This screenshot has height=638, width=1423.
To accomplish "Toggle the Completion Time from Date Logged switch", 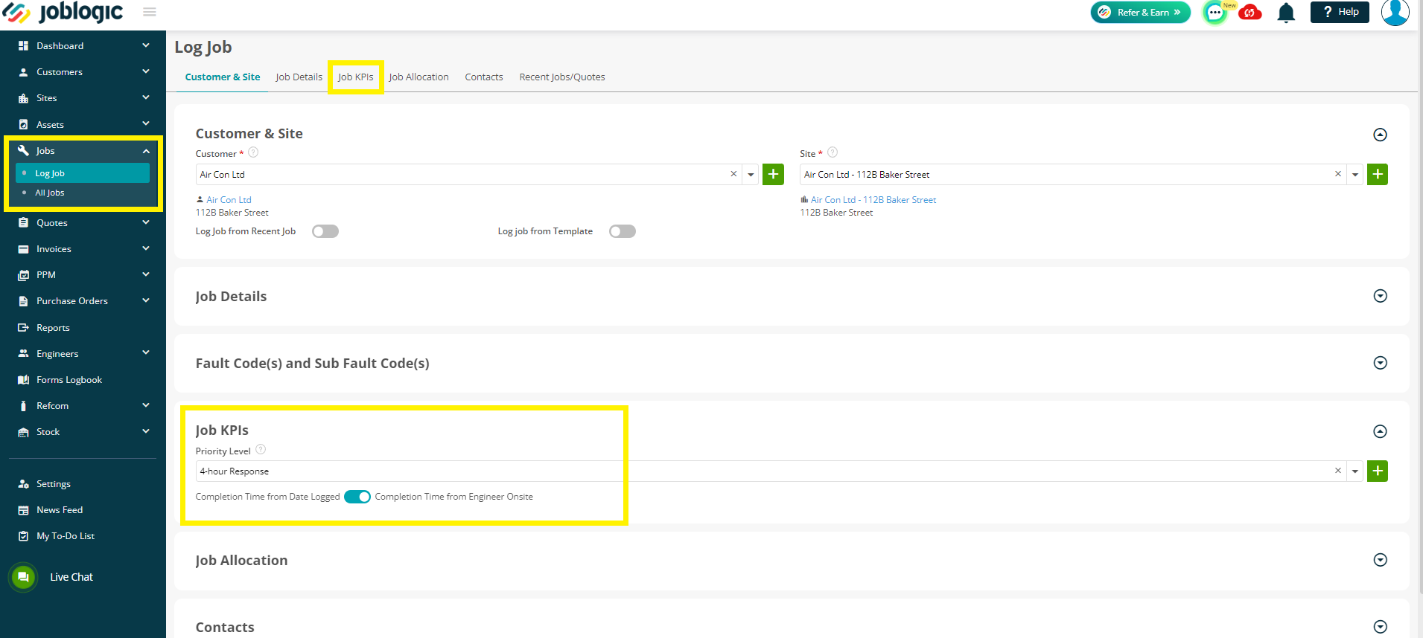I will click(x=357, y=497).
